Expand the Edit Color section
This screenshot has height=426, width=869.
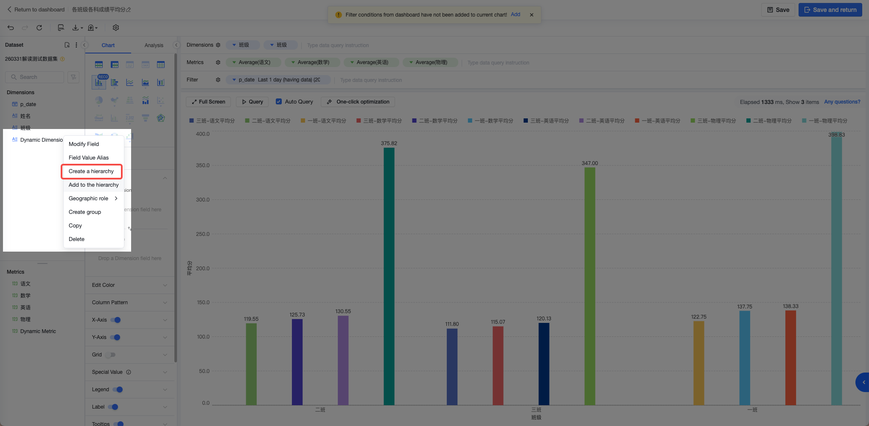[x=130, y=285]
